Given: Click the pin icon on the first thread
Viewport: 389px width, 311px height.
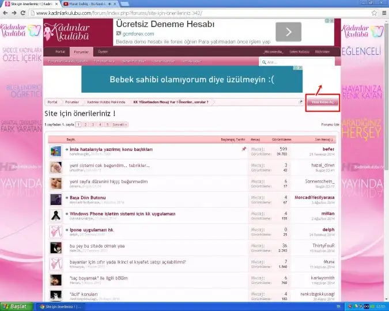Looking at the screenshot, I should [x=244, y=149].
